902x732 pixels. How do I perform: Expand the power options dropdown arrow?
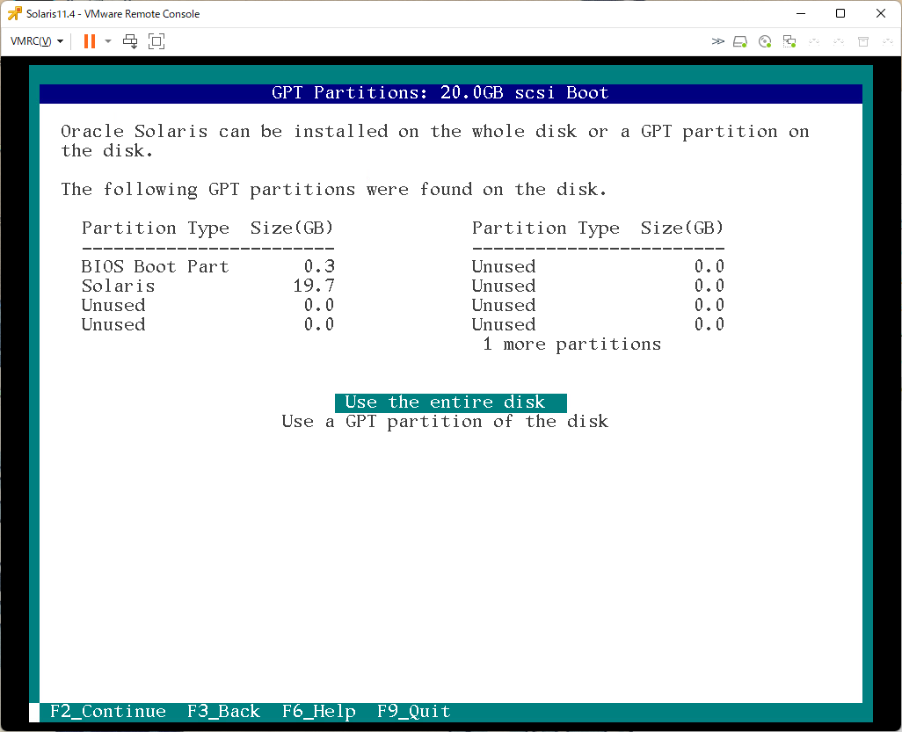pos(107,41)
